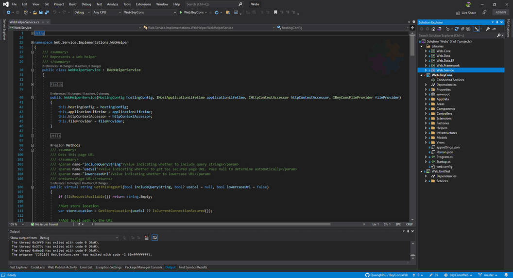Click the Output panel vertical scrollbar
The image size is (513, 278).
412,251
